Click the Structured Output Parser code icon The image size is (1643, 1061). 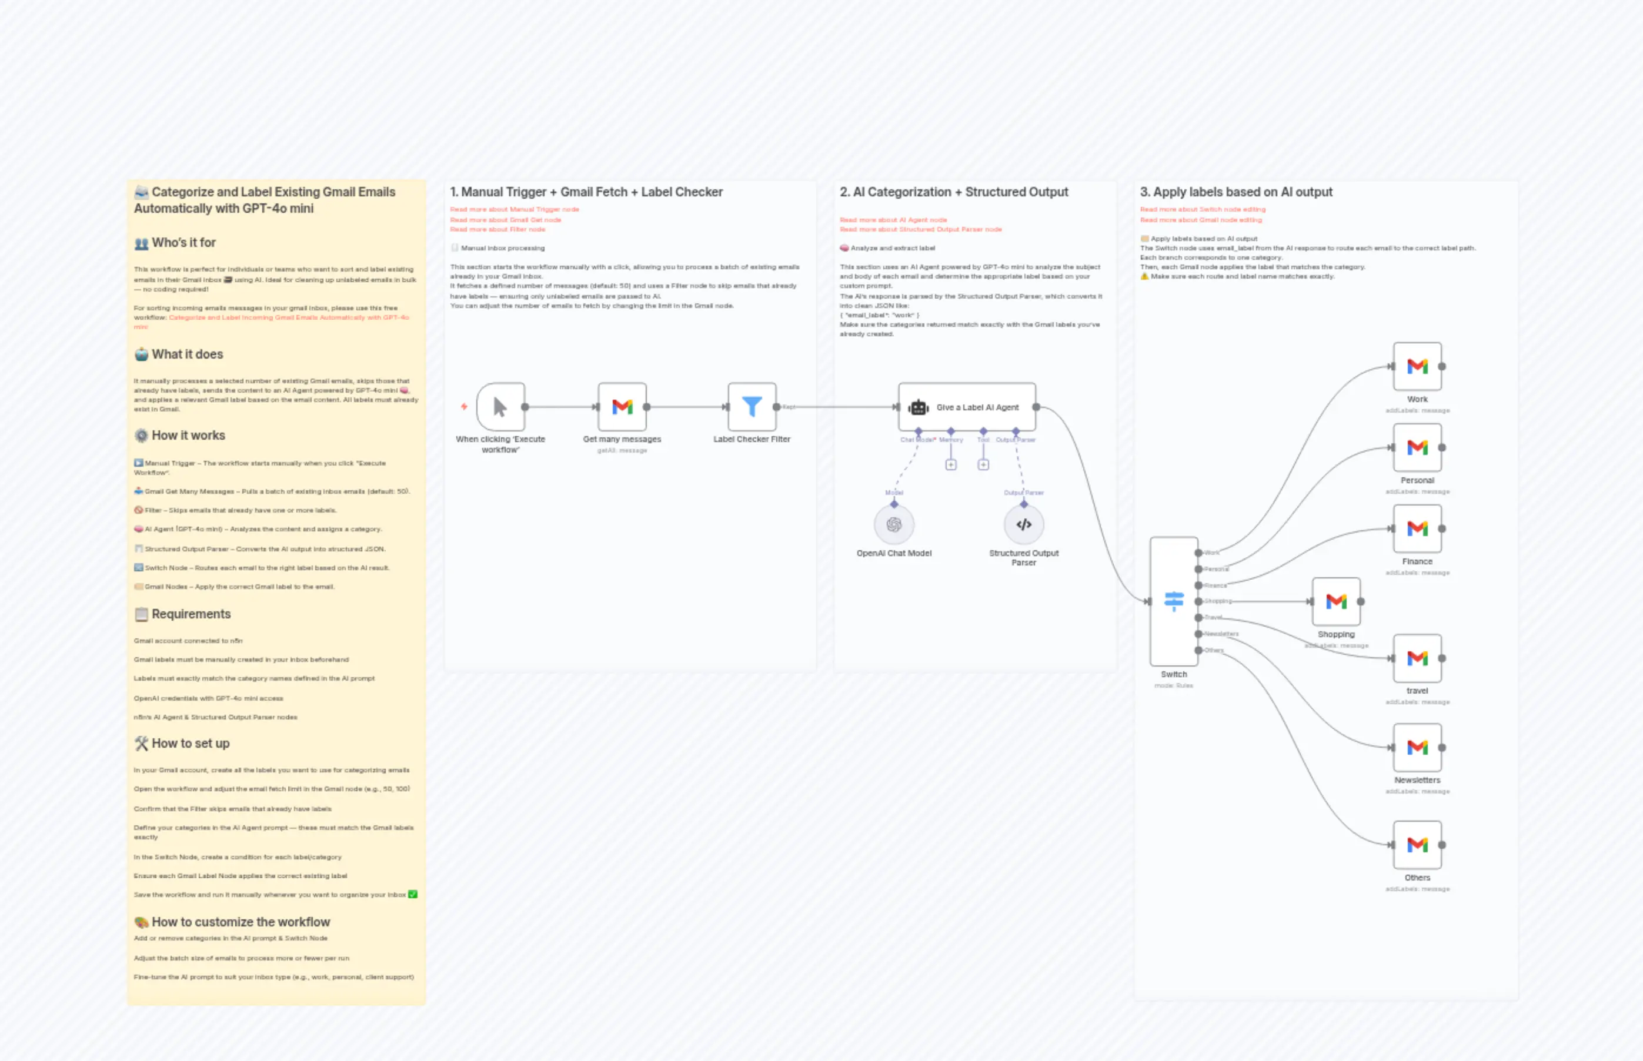[1024, 525]
